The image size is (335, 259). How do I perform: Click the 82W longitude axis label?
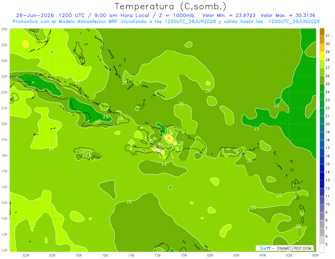coord(26,255)
